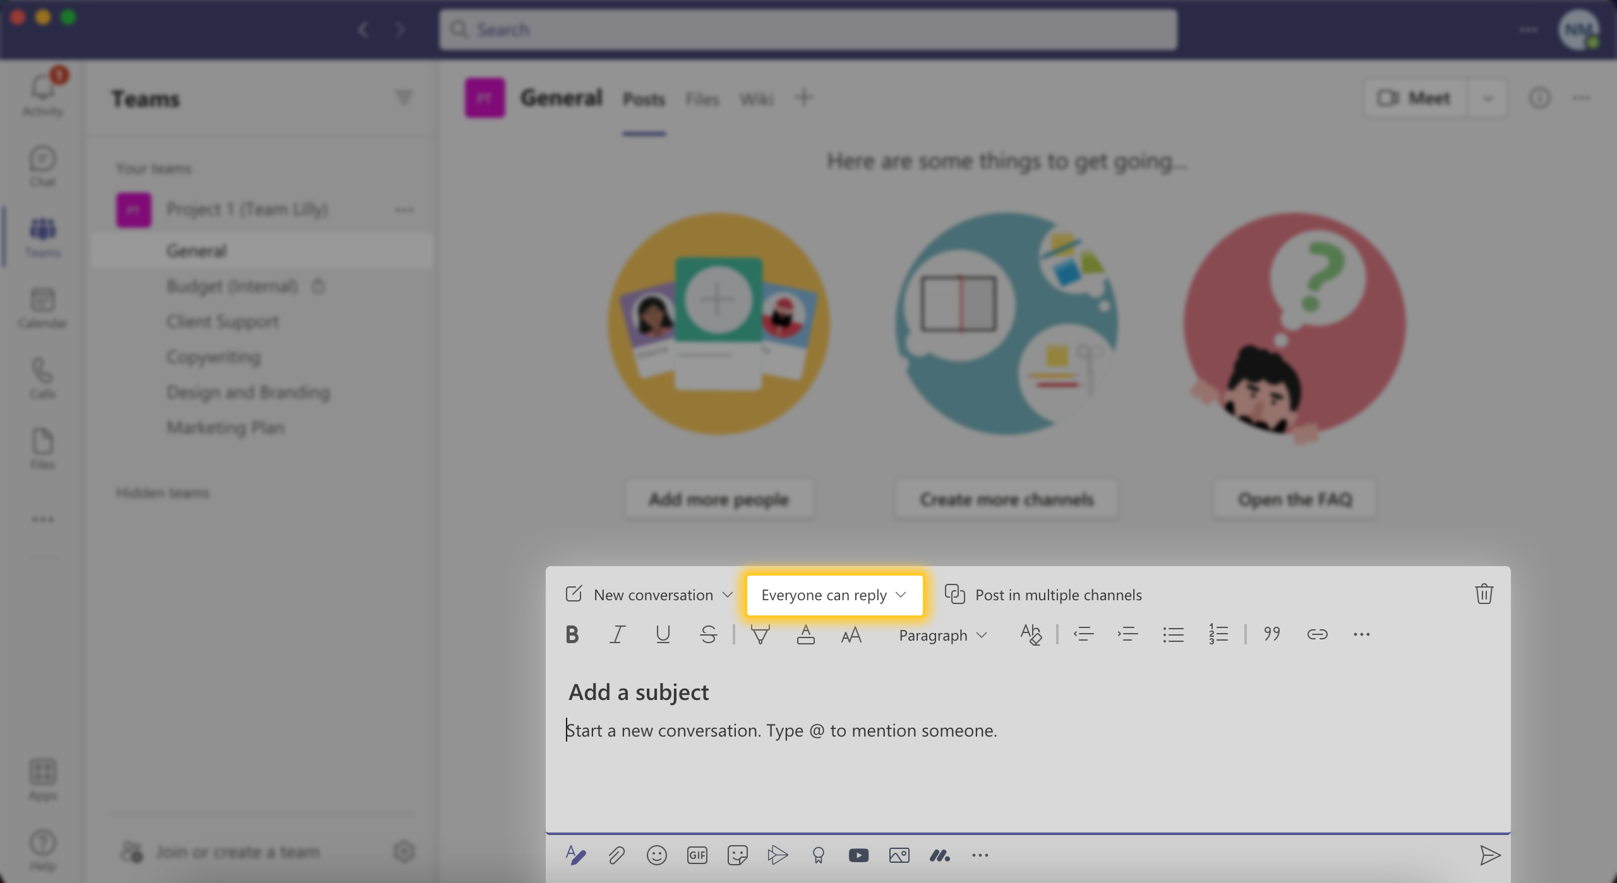Toggle Underline formatting in message composer
1617x883 pixels.
661,634
